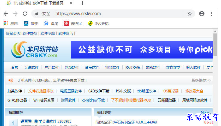Click the 手机访问非凡移动版 notice text
This screenshot has width=221, height=126.
point(52,80)
